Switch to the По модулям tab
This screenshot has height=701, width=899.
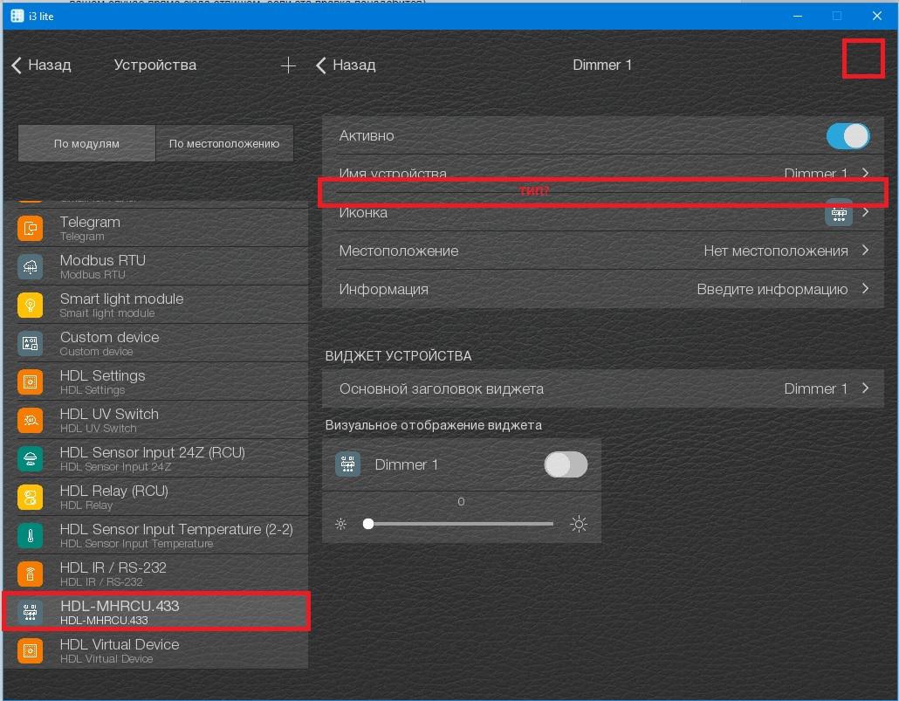[86, 143]
